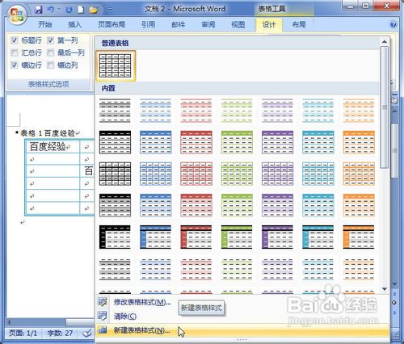
Task: Switch to the 布局 Layout tab
Action: click(x=299, y=25)
